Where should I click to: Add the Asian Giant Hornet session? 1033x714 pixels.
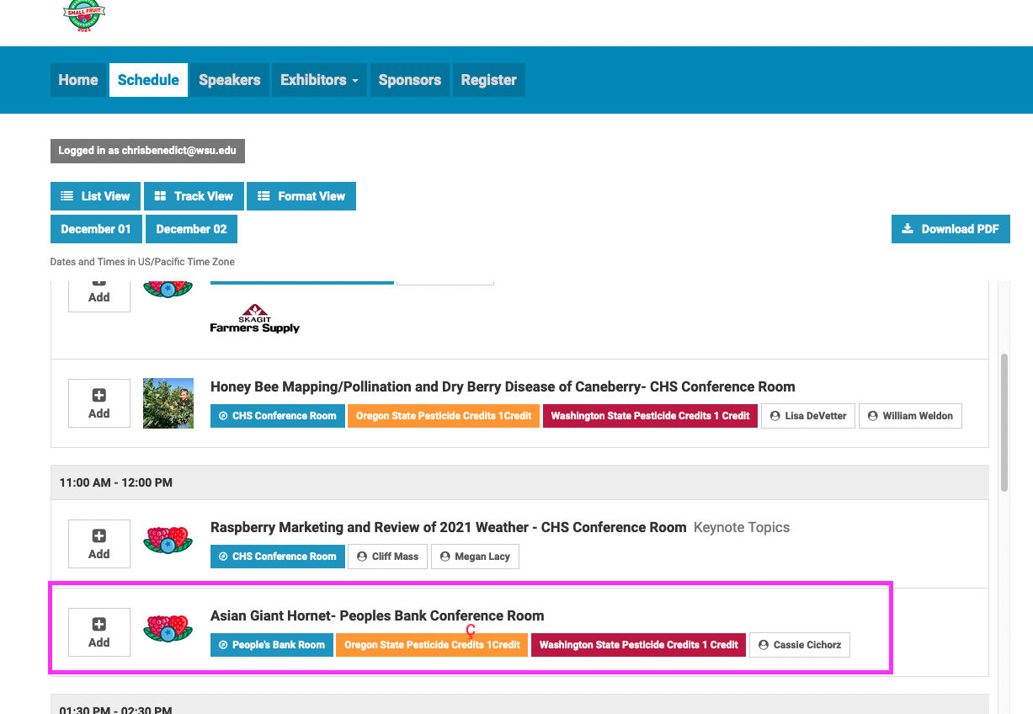[x=99, y=632]
